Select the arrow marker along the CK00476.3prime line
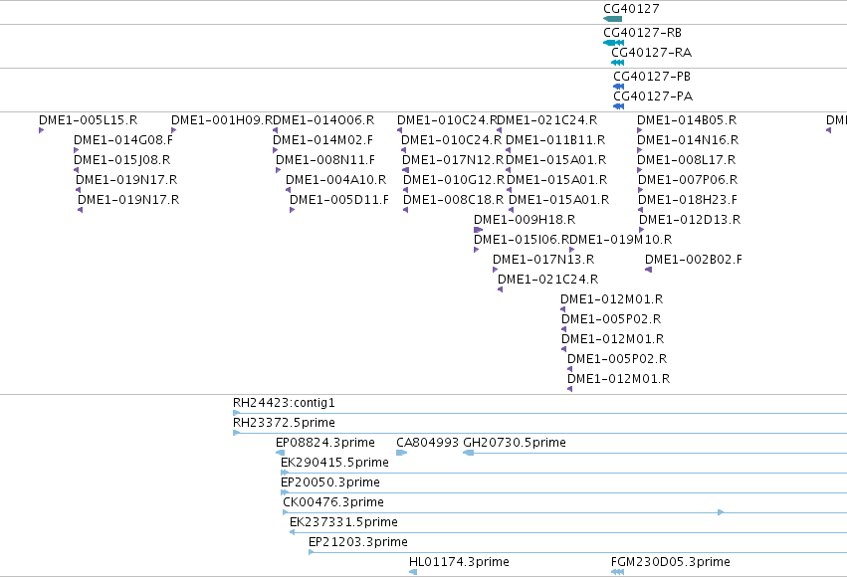847x577 pixels. (721, 512)
